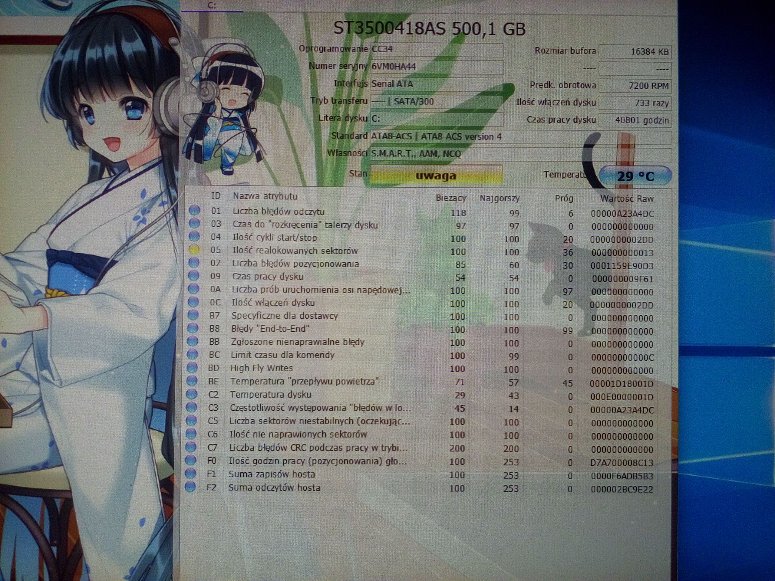Click the status orb next to 0C
This screenshot has width=775, height=581.
click(193, 301)
